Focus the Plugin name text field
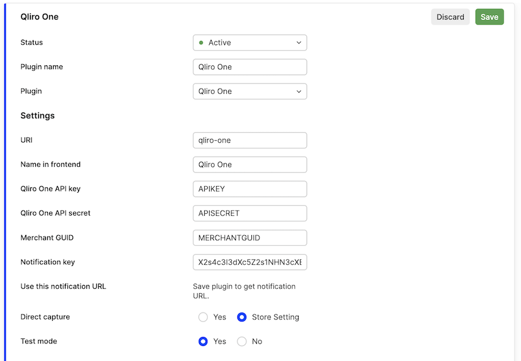The height and width of the screenshot is (361, 521). click(x=249, y=67)
